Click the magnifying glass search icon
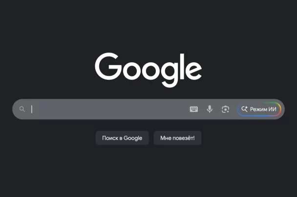Viewport: 297px width, 197px height. (22, 109)
